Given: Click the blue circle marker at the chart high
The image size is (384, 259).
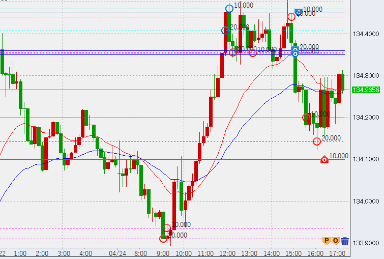Looking at the screenshot, I should point(229,8).
